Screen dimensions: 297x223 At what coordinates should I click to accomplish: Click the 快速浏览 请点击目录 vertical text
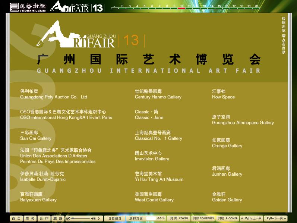click(284, 35)
